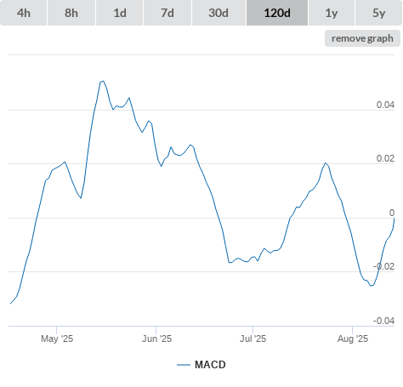This screenshot has height=387, width=403.
Task: Click the 0.02 y-axis label
Action: 385,158
